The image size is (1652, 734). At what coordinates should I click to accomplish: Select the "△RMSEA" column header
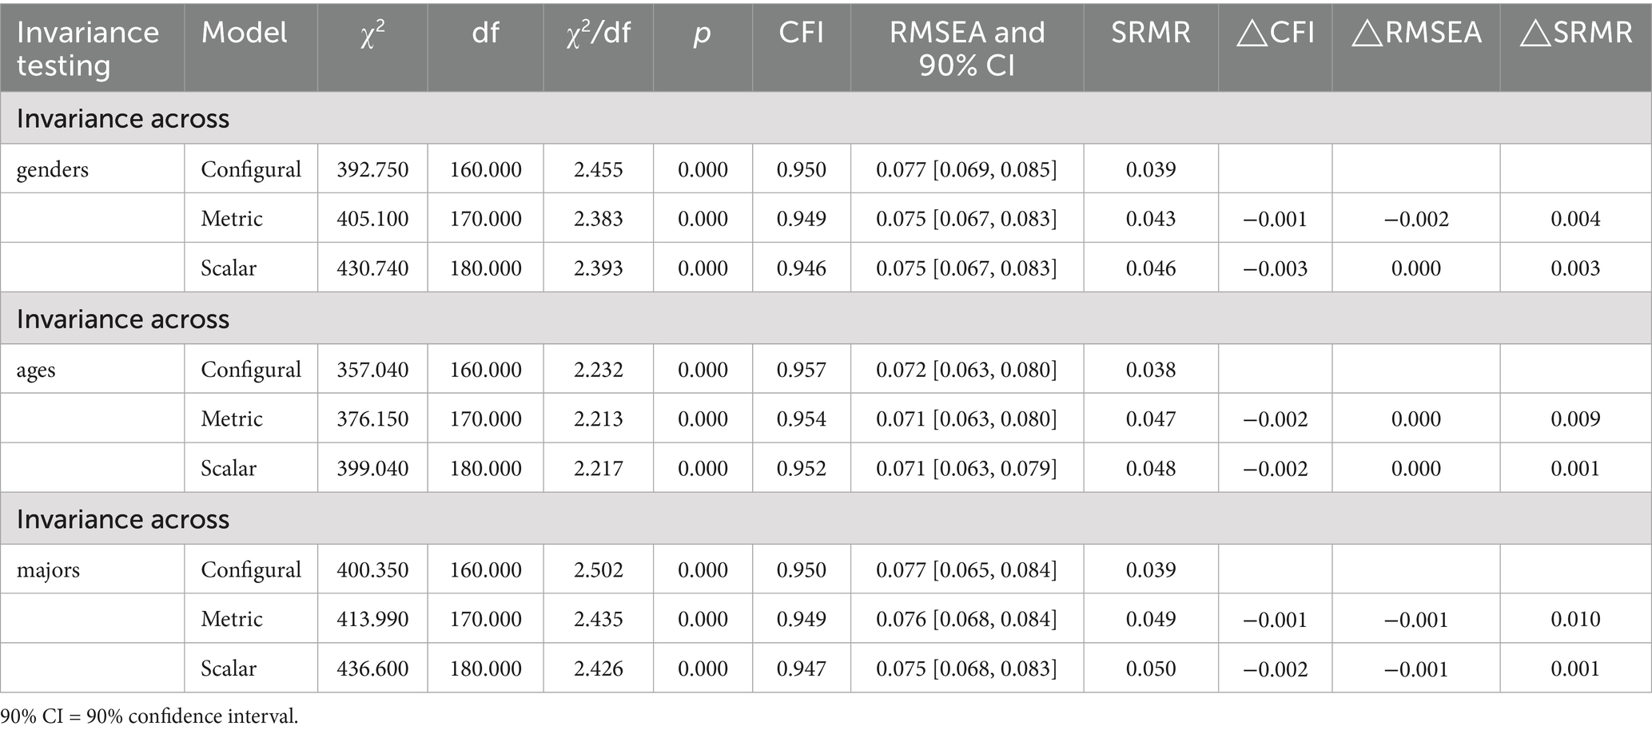click(1415, 32)
